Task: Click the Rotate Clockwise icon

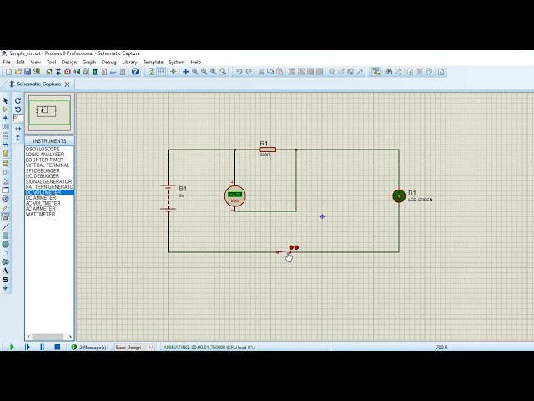Action: pyautogui.click(x=18, y=100)
